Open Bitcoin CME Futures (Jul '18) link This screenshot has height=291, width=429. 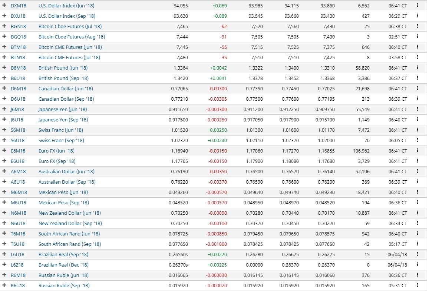click(69, 58)
